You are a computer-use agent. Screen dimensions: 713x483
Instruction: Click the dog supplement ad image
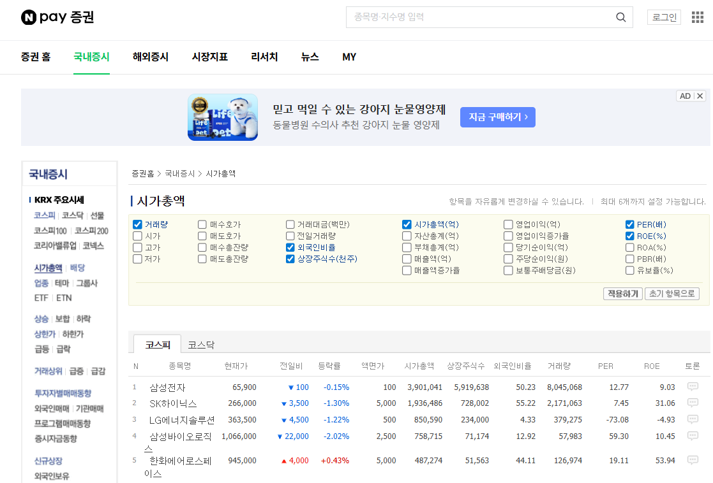click(223, 117)
